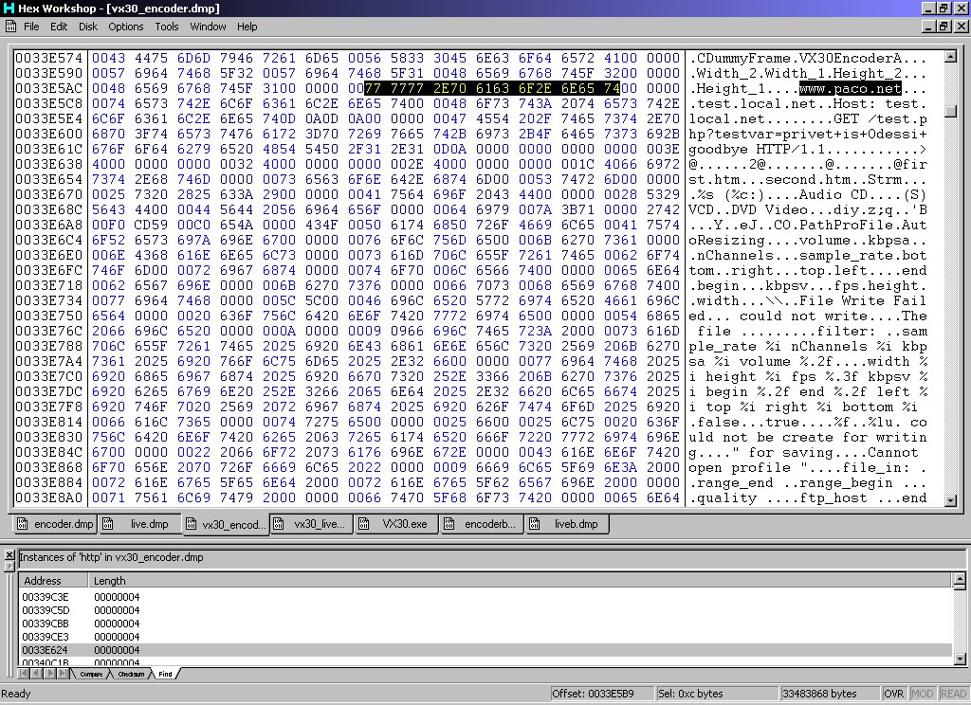Toggle the OVR overwrite mode indicator
The image size is (971, 705).
893,694
